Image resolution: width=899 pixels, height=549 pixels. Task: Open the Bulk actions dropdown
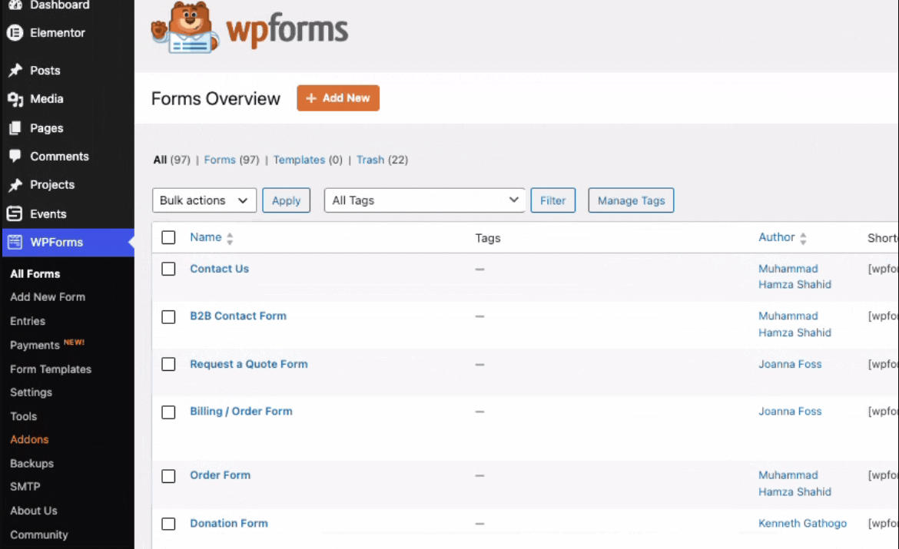(x=204, y=200)
